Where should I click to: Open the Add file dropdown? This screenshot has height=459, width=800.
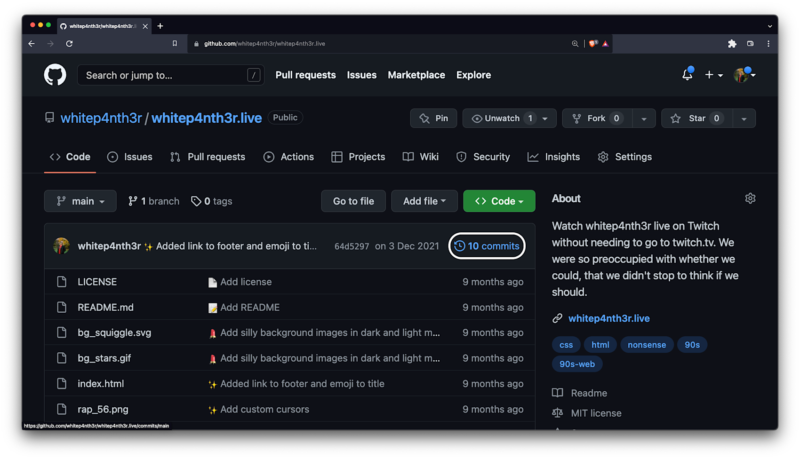click(x=424, y=201)
